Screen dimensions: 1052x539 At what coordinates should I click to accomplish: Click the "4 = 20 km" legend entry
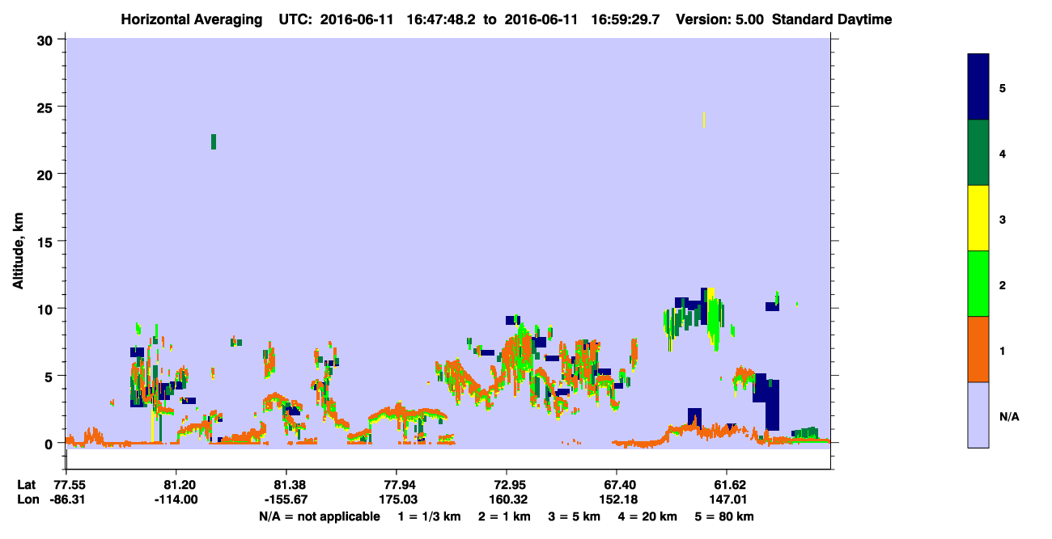pyautogui.click(x=648, y=516)
